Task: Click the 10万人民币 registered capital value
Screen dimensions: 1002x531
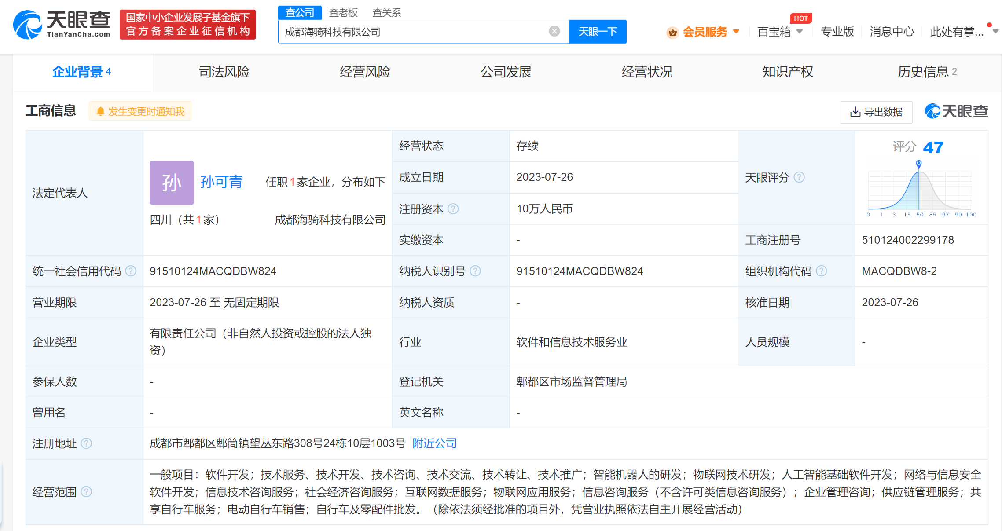Action: 544,209
